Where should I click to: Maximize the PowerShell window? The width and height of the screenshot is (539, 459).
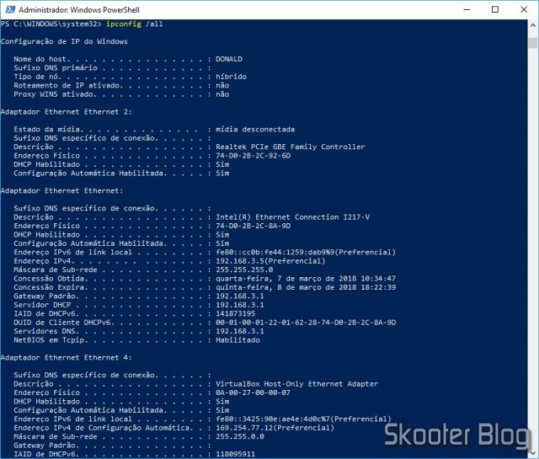(495, 9)
